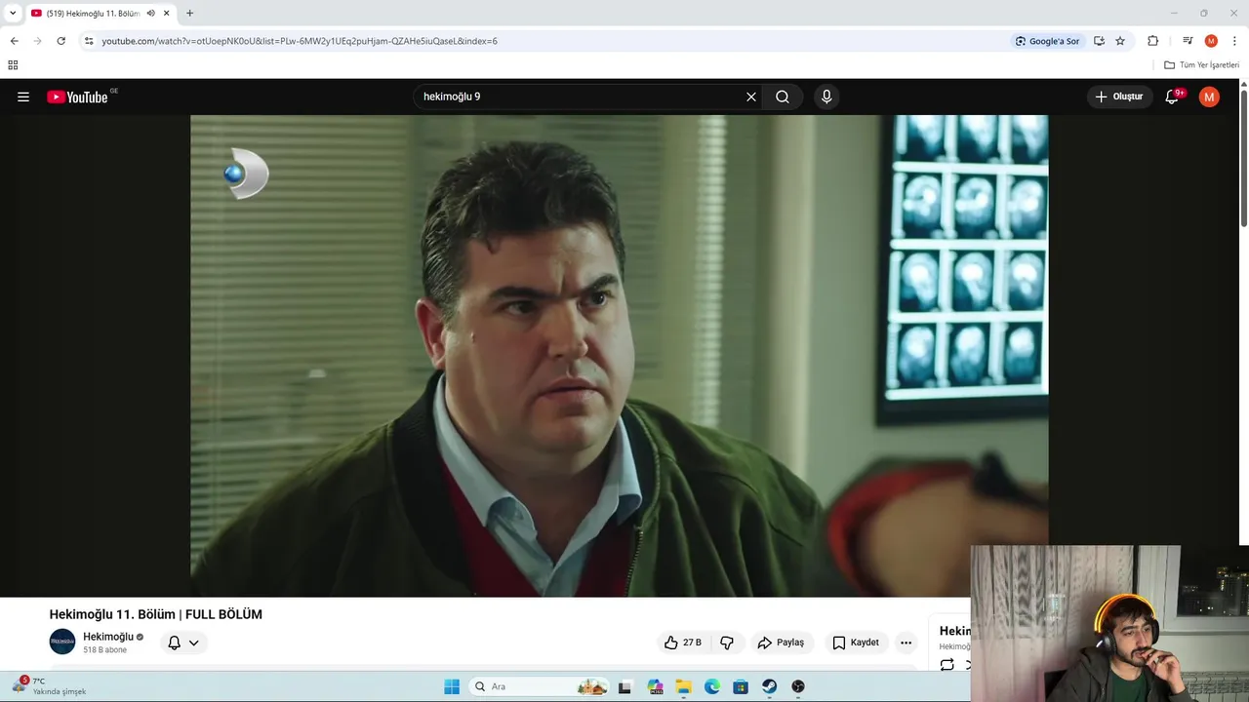Click the video player to pause

tap(619, 356)
